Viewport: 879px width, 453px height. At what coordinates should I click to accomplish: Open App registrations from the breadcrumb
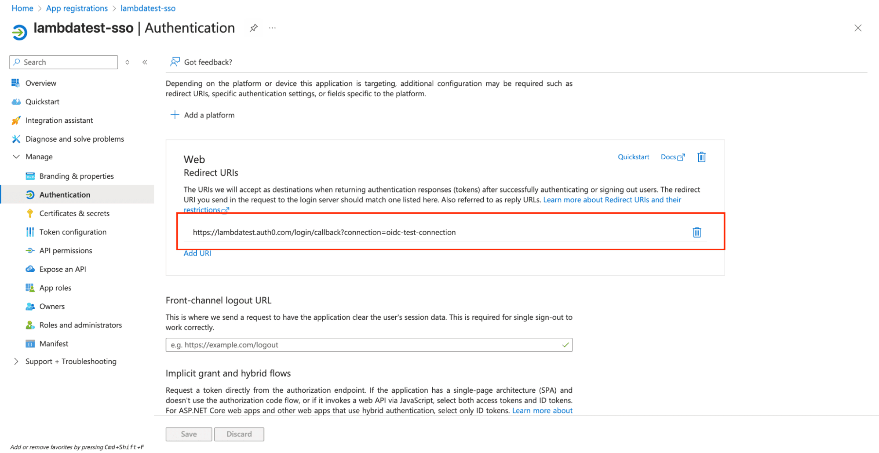[77, 8]
